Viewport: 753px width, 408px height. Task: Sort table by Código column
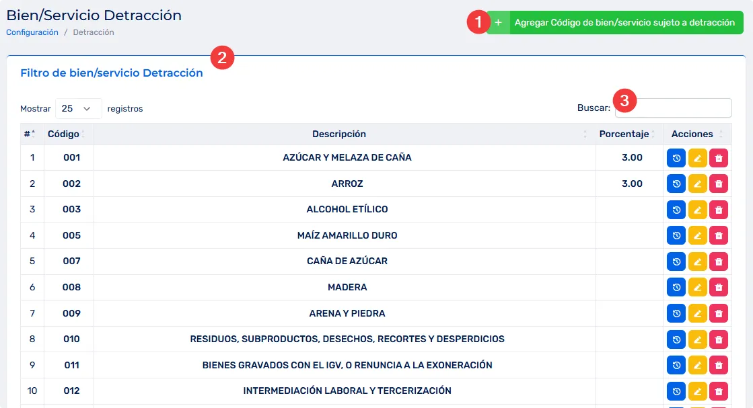(x=64, y=134)
